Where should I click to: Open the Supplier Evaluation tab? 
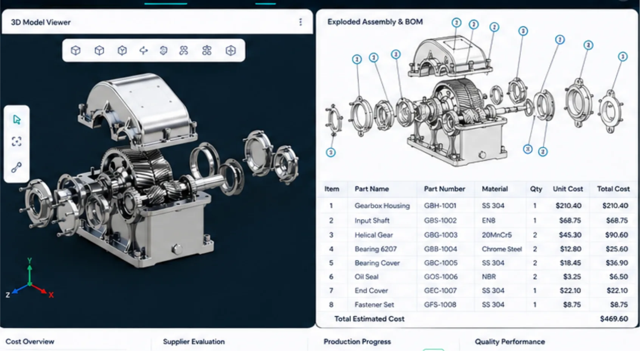tap(194, 342)
